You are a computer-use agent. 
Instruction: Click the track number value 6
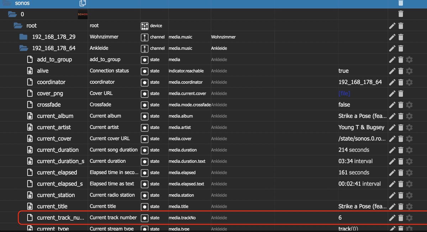tap(340, 218)
